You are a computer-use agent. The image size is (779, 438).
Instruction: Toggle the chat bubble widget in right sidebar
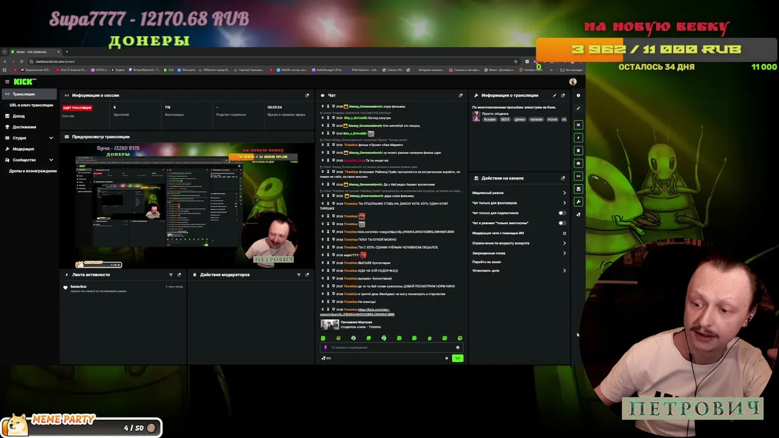pyautogui.click(x=578, y=163)
